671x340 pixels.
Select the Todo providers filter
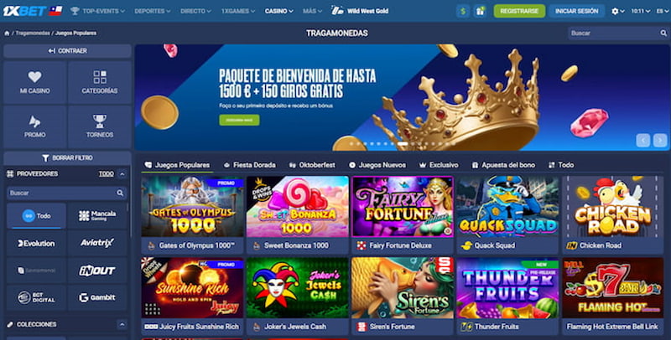[x=36, y=216]
